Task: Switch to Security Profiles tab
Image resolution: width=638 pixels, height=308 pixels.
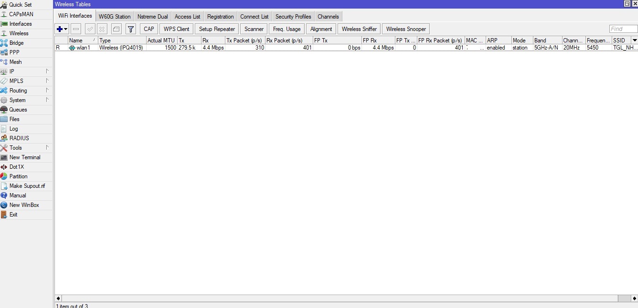Action: (293, 17)
